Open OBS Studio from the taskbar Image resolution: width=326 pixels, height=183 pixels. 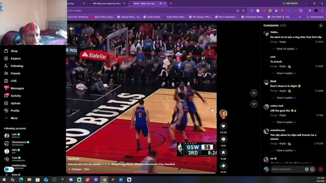coord(54,180)
